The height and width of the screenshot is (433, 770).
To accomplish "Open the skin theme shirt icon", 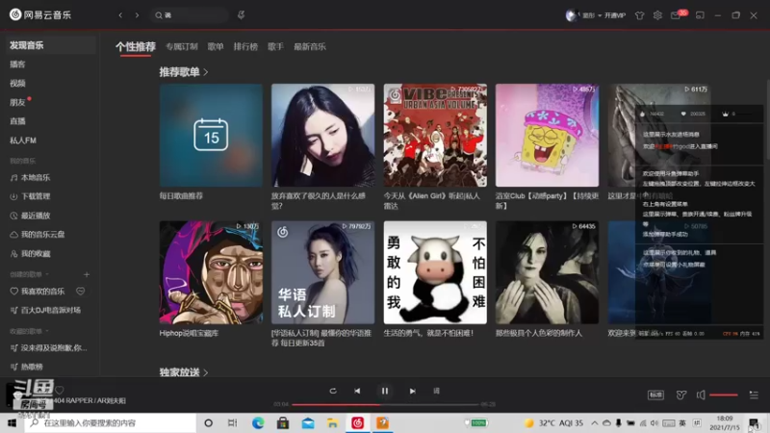I will 639,15.
